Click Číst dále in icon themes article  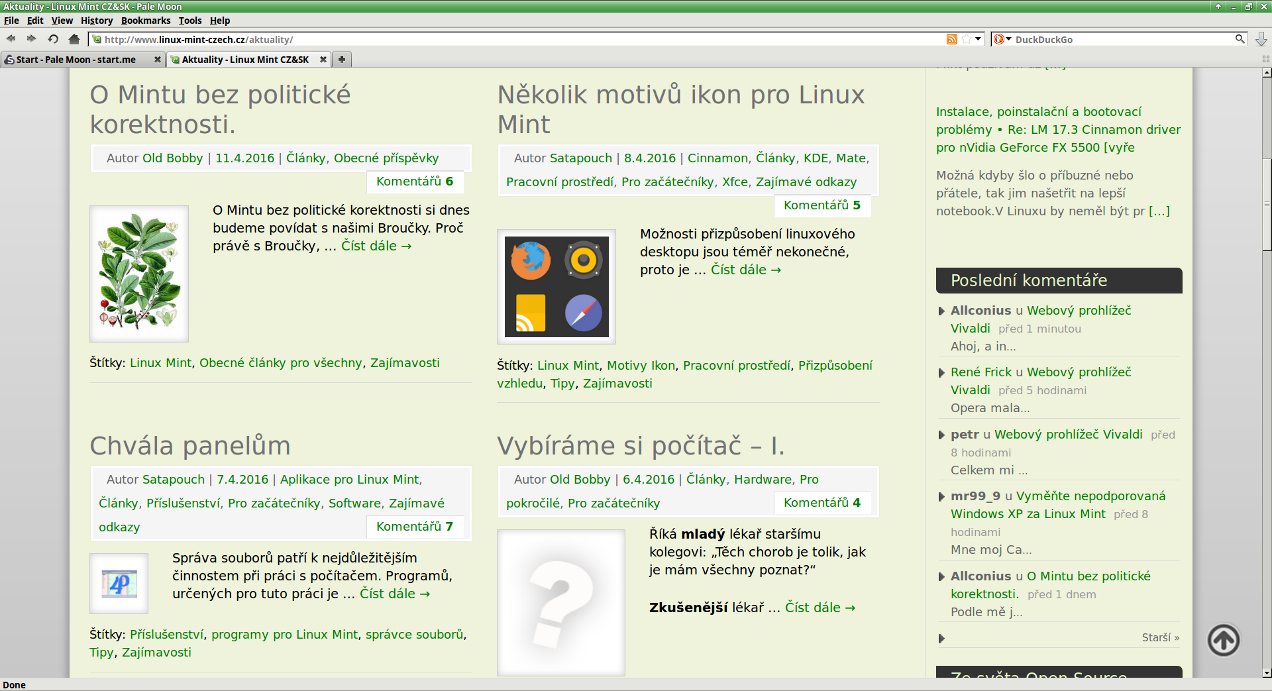746,270
